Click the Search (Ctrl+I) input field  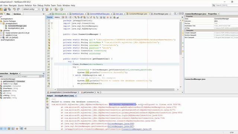pyautogui.click(x=227, y=5)
